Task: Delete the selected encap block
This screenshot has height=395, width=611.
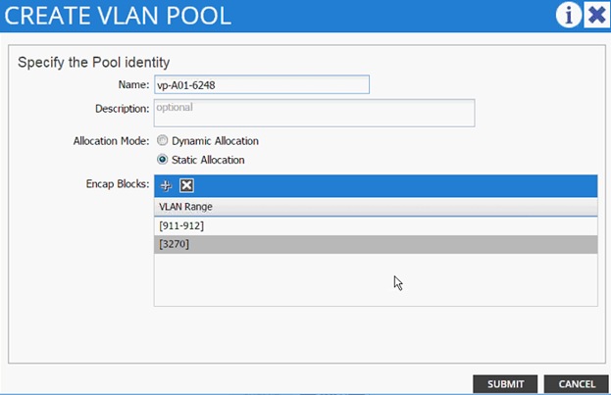Action: [186, 185]
